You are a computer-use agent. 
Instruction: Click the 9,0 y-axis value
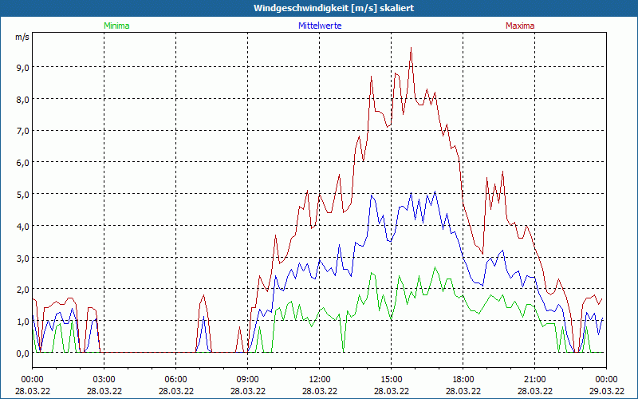[x=22, y=68]
